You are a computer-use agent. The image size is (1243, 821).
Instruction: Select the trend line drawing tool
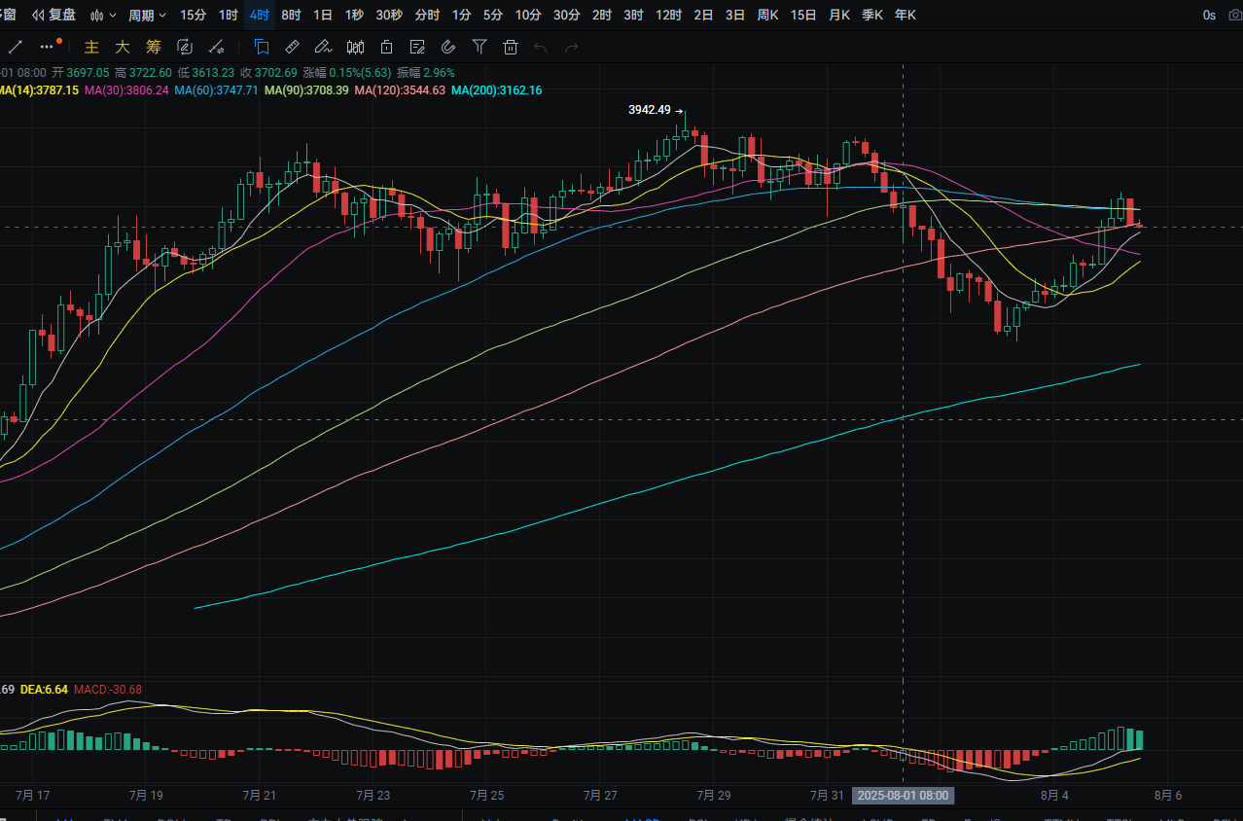(15, 47)
